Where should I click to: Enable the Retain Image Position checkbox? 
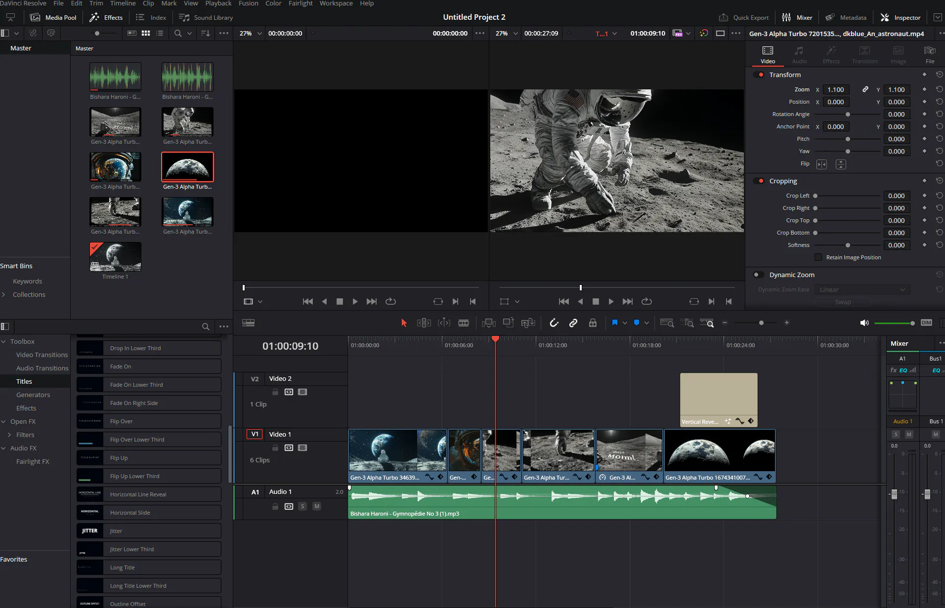818,257
